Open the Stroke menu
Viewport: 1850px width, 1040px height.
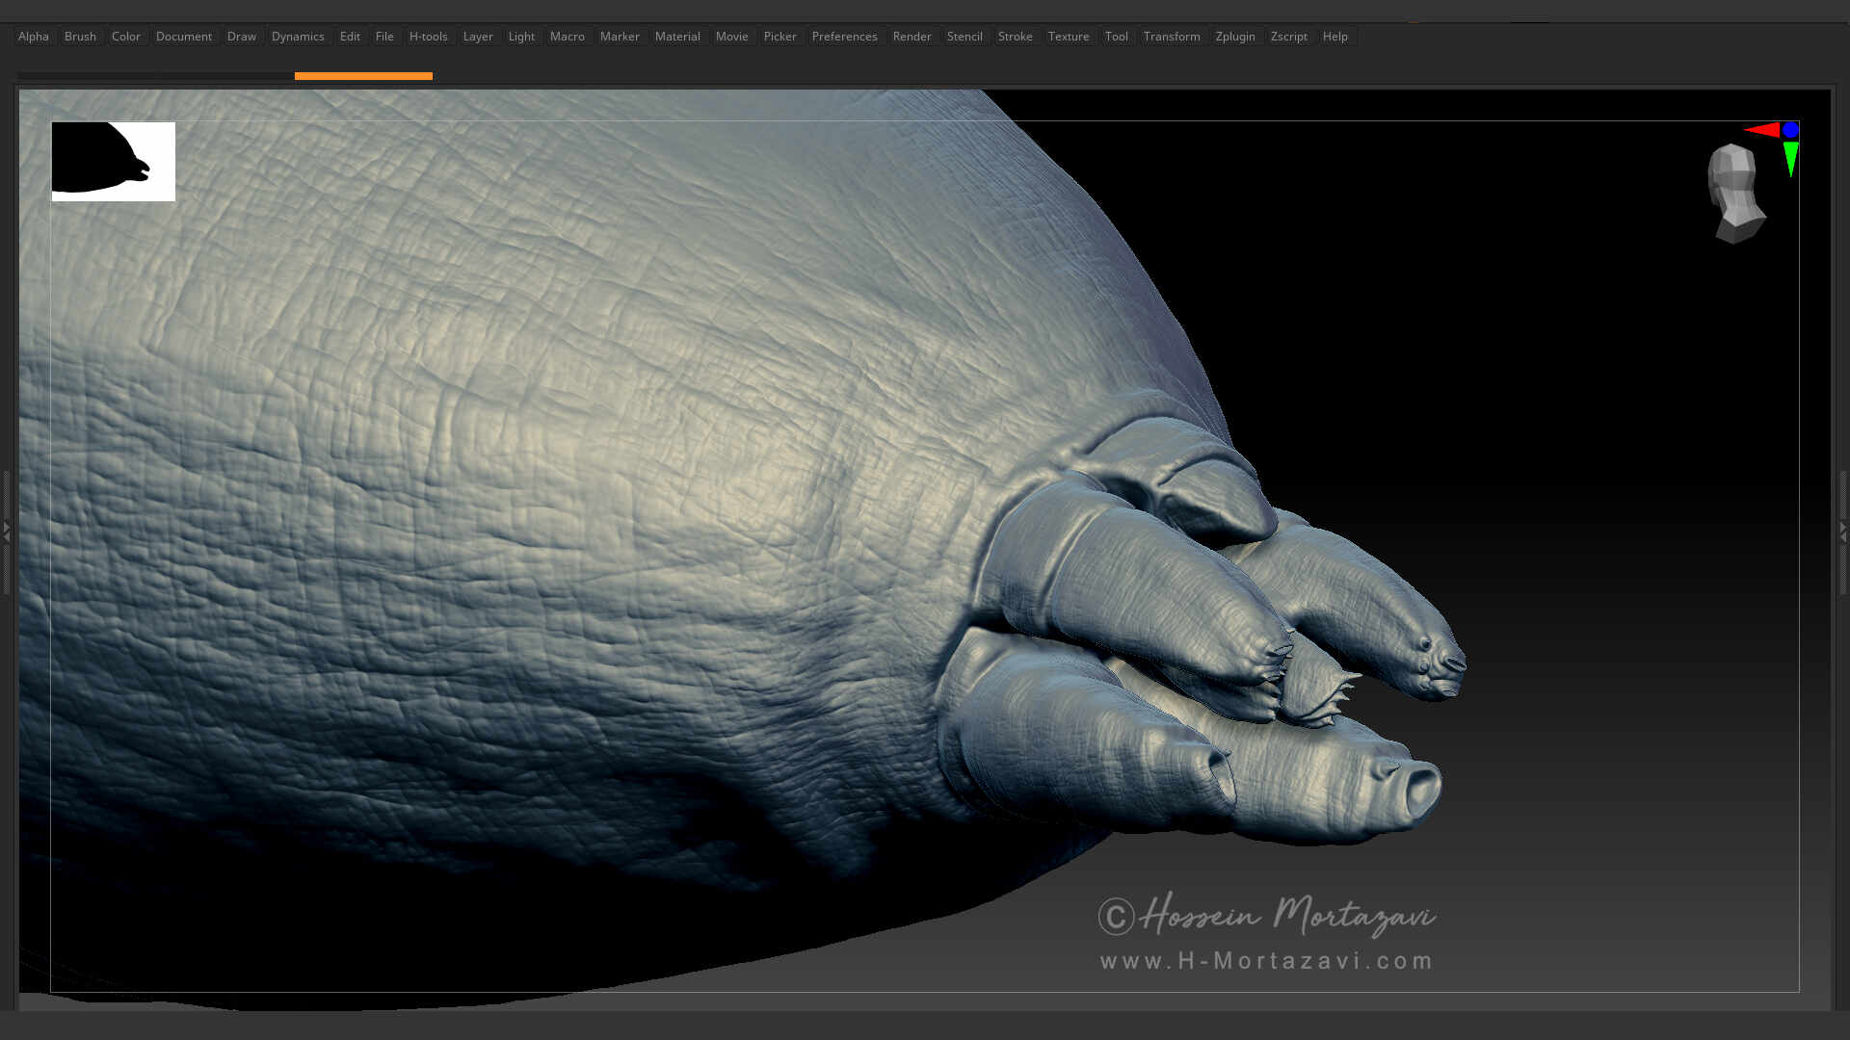tap(1016, 36)
